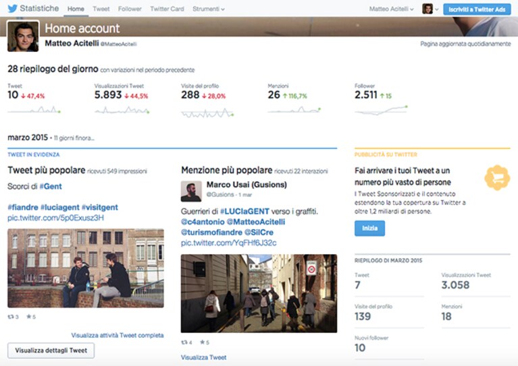Open pic.twitter.com/YqFHf6J32c link
518x366 pixels.
click(228, 243)
